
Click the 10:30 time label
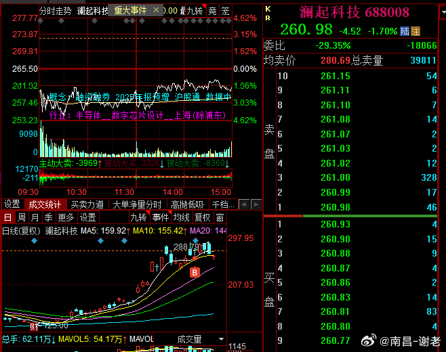point(76,192)
